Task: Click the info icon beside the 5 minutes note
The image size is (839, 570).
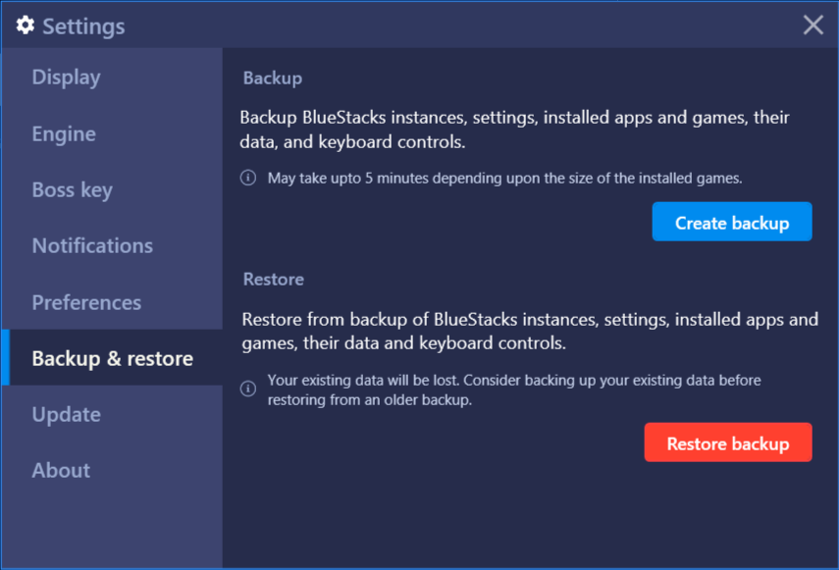Action: click(x=247, y=178)
